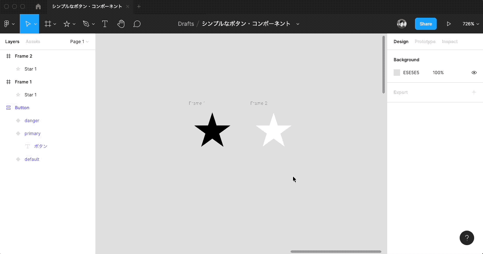
Task: Activate the Hand tool
Action: click(x=121, y=24)
